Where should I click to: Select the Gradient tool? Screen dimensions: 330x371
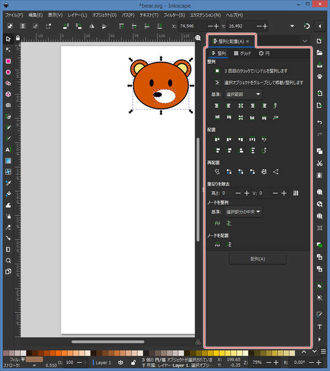coord(8,160)
